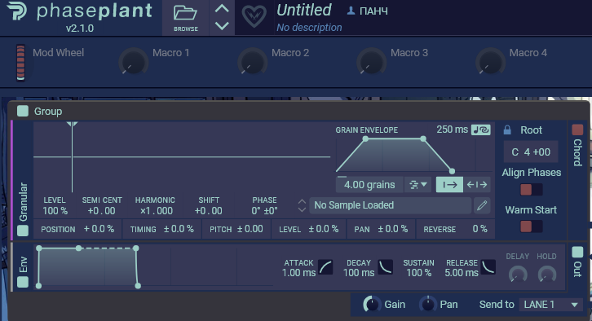
Task: Toggle the Chord enable box
Action: [x=577, y=130]
